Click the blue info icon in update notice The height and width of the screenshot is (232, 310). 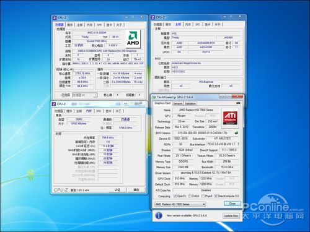[159, 215]
